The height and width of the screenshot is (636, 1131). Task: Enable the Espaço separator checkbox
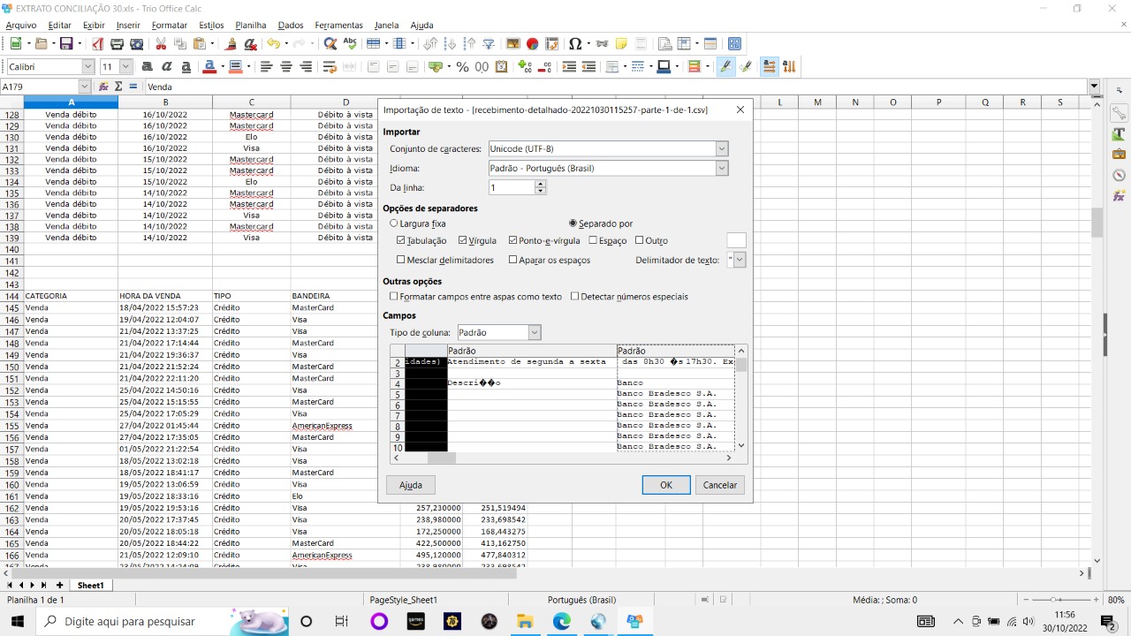[x=593, y=240]
